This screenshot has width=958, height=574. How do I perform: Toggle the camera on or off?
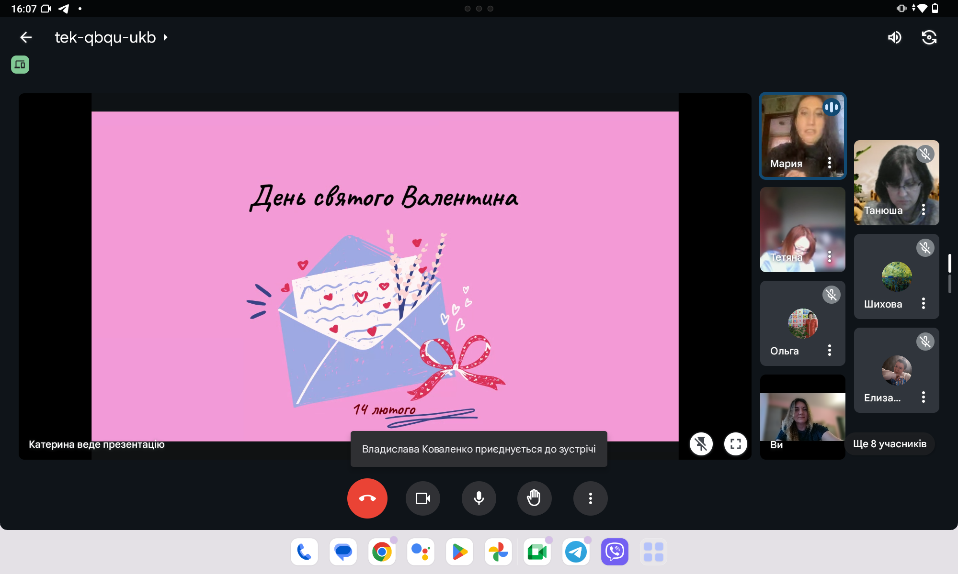click(422, 498)
